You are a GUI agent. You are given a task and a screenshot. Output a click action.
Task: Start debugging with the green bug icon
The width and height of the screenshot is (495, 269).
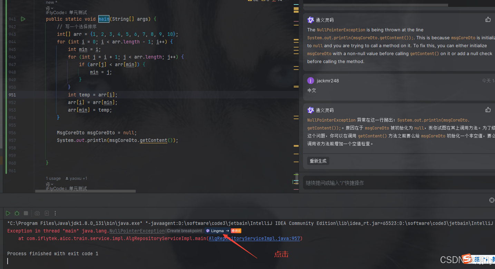click(17, 213)
